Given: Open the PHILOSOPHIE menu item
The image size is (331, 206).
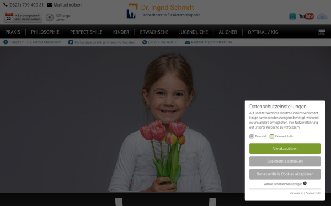Looking at the screenshot, I should (45, 32).
